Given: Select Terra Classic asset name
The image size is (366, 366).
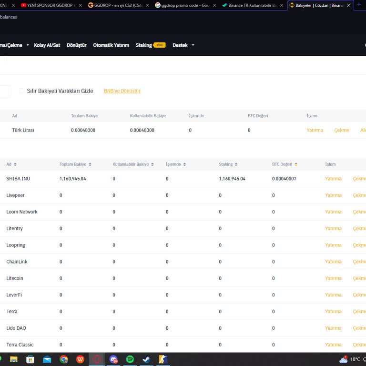Looking at the screenshot, I should [20, 345].
